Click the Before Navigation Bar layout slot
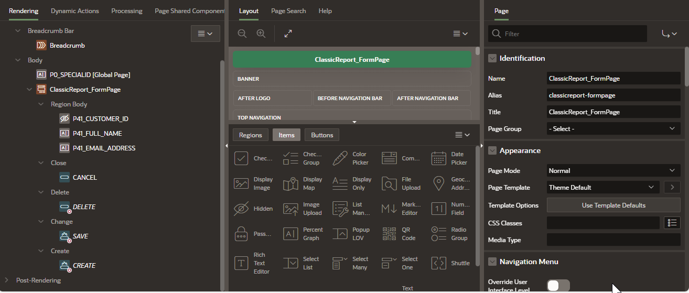Viewport: 689px width, 293px height. 352,98
